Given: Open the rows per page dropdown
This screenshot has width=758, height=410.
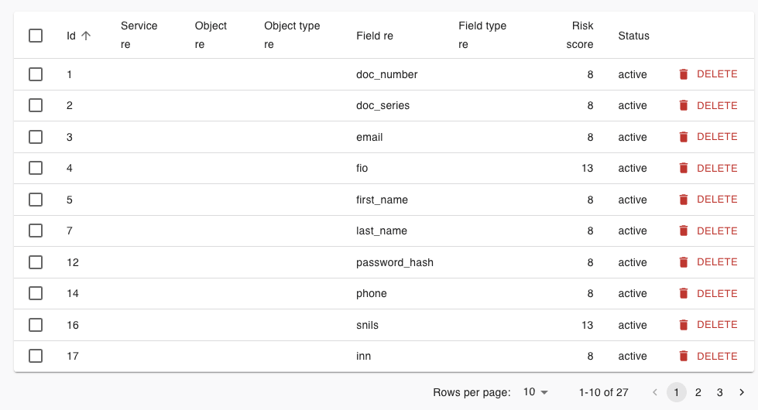Looking at the screenshot, I should tap(536, 392).
